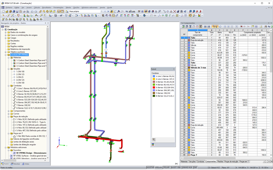Collapse the Secções tree node
Viewport: 273px width, 170px height.
click(9, 69)
